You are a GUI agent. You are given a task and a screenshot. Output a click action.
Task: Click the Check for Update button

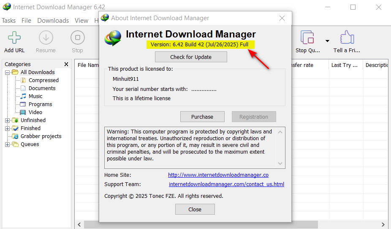(191, 57)
